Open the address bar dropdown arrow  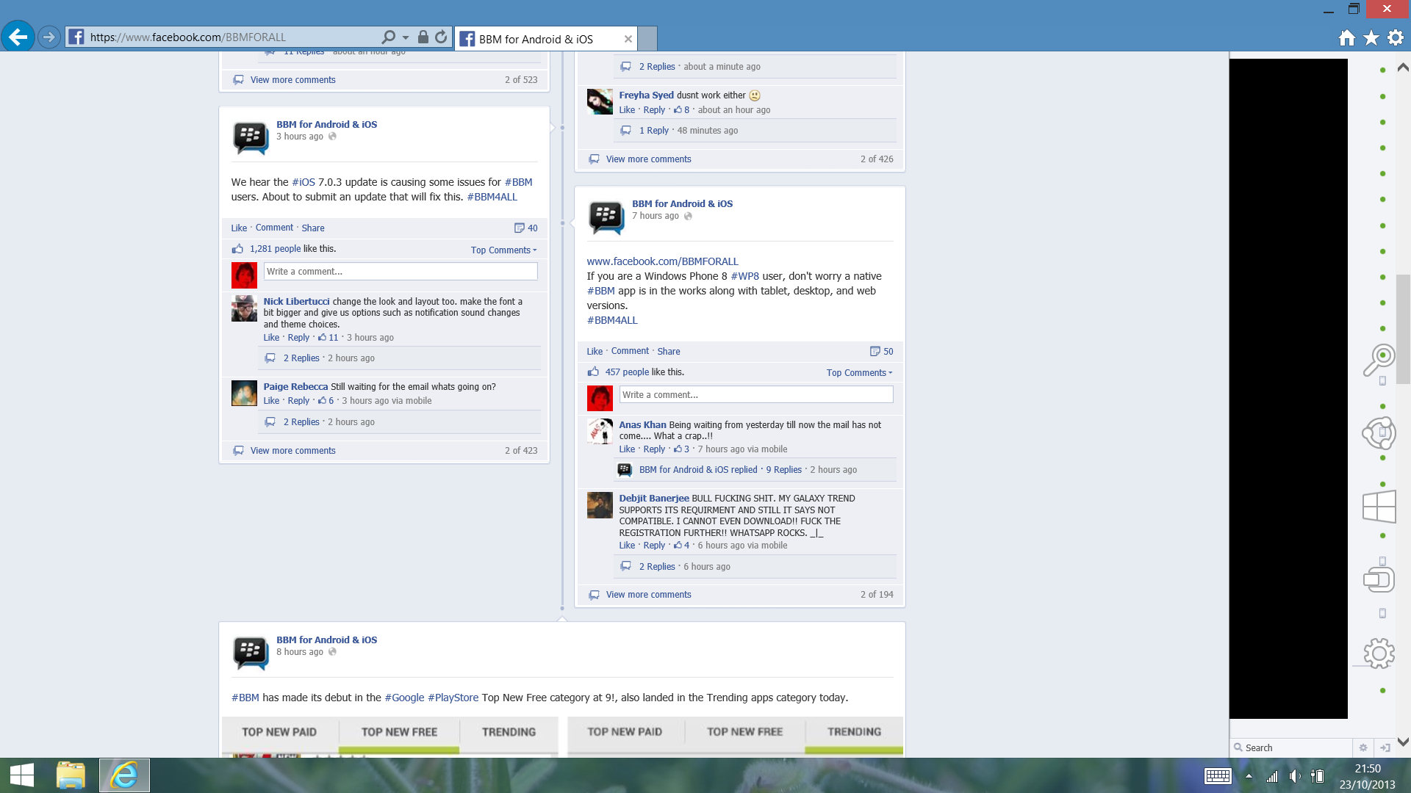pyautogui.click(x=406, y=37)
